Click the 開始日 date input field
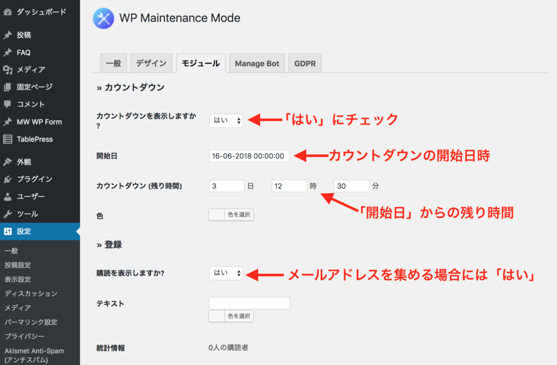 (249, 156)
